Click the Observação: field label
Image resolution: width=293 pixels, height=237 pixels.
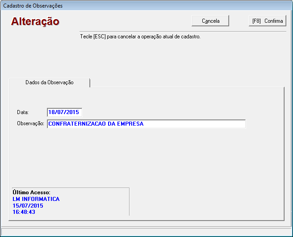pos(30,124)
